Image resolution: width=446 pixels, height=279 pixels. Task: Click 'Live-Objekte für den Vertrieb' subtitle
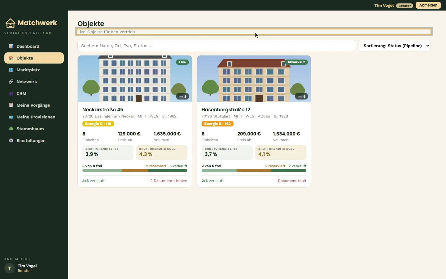point(106,32)
